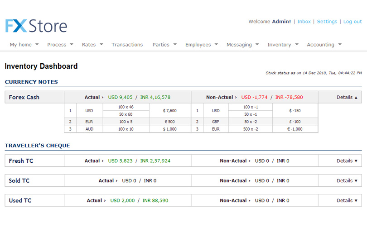The image size is (367, 226).
Task: Collapse Forex Cash details
Action: pos(347,97)
